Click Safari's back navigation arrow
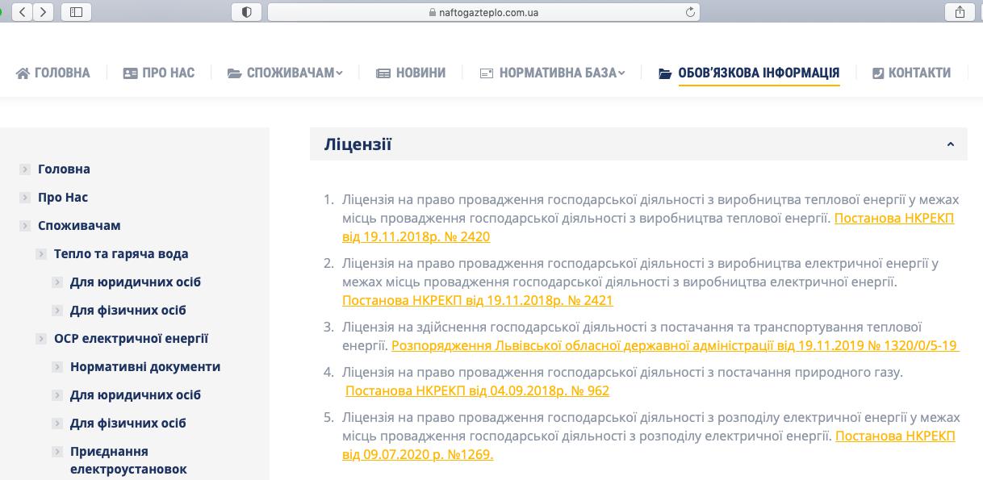The width and height of the screenshot is (983, 480). click(x=23, y=12)
